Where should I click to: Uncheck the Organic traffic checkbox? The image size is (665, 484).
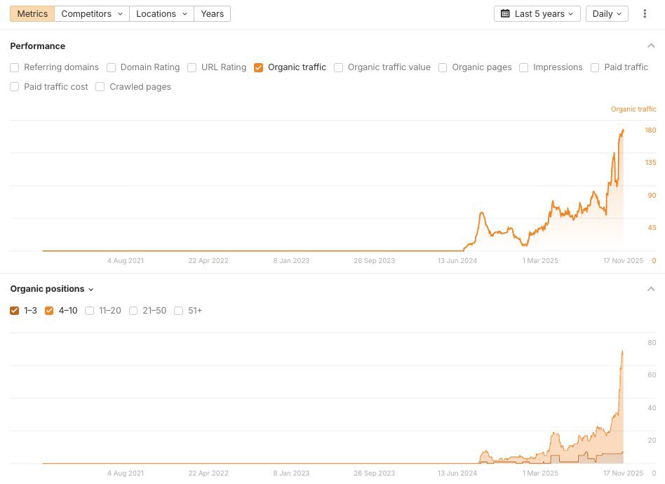258,67
